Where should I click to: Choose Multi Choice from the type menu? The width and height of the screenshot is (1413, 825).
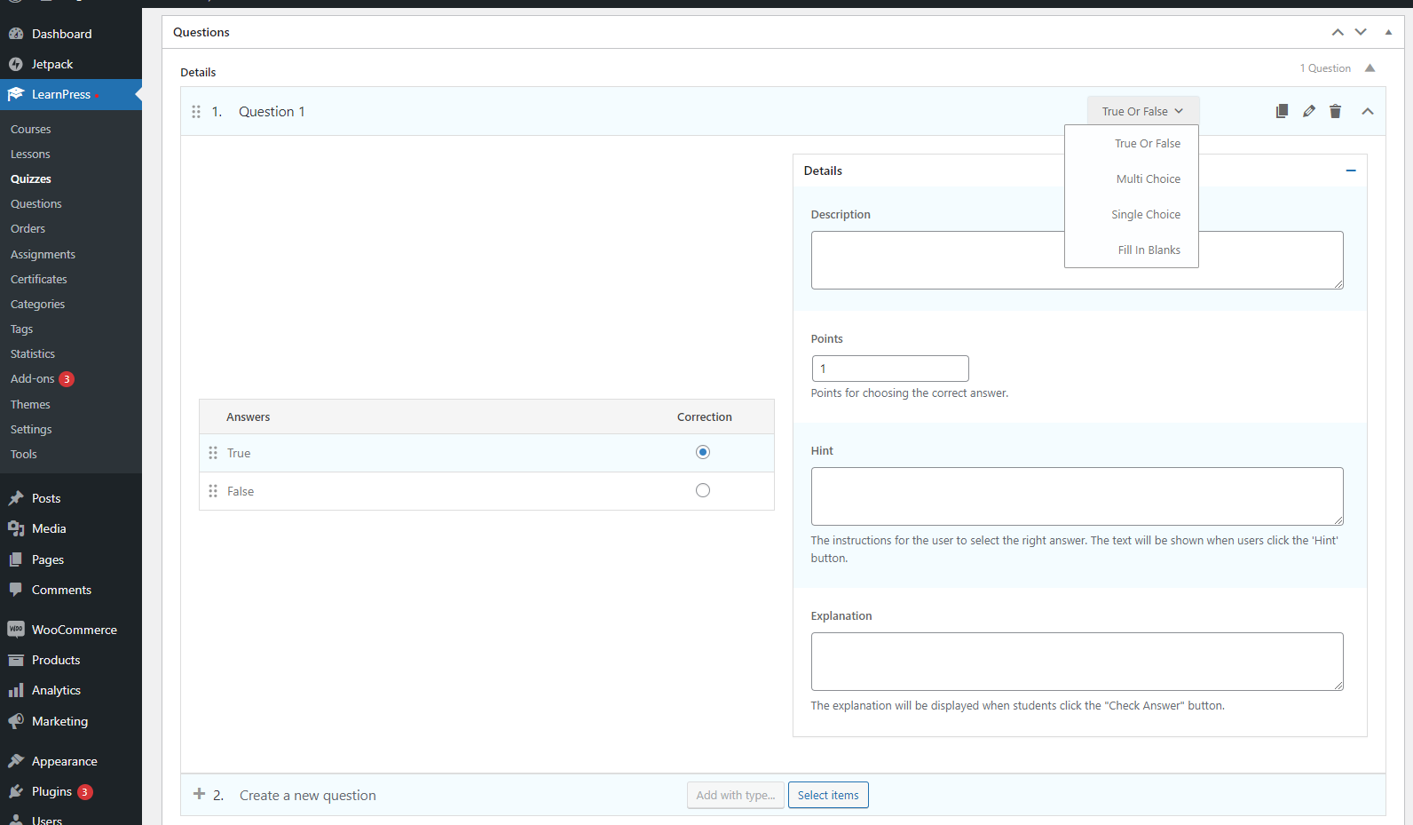(1148, 178)
